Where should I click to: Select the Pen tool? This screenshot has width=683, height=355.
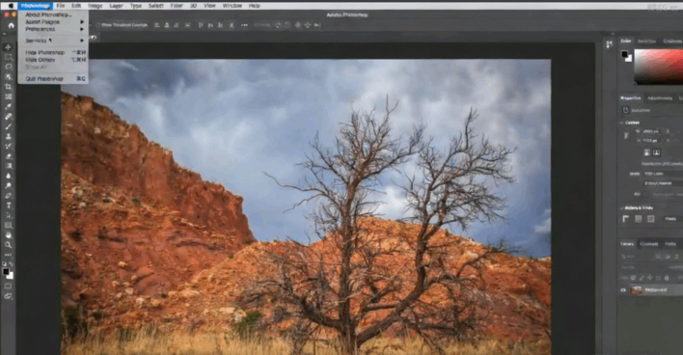coord(8,196)
